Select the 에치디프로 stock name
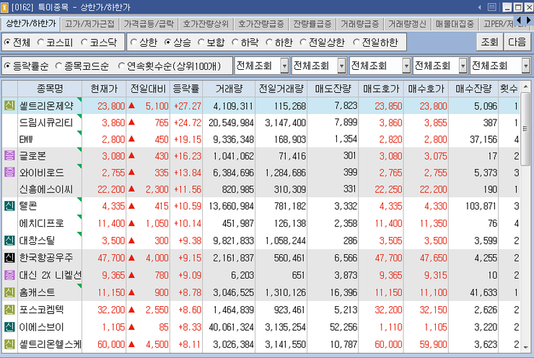 [x=42, y=223]
